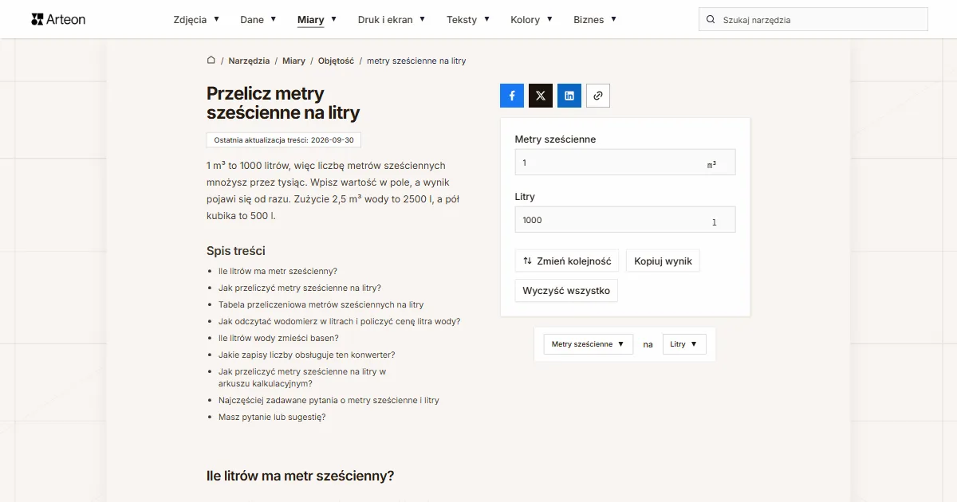Open the Zdjęcia menu
The width and height of the screenshot is (957, 502).
pos(196,19)
